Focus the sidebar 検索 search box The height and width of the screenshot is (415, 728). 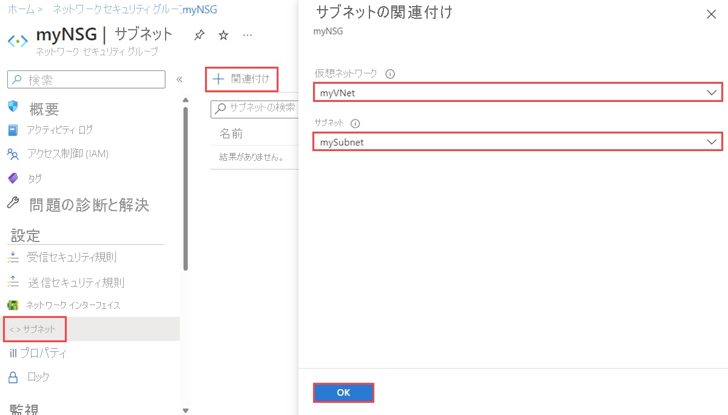click(86, 79)
